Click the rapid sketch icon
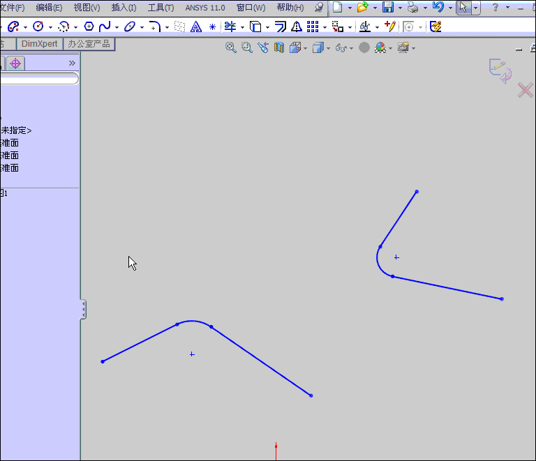Screen dimensions: 536x461 (x=435, y=27)
